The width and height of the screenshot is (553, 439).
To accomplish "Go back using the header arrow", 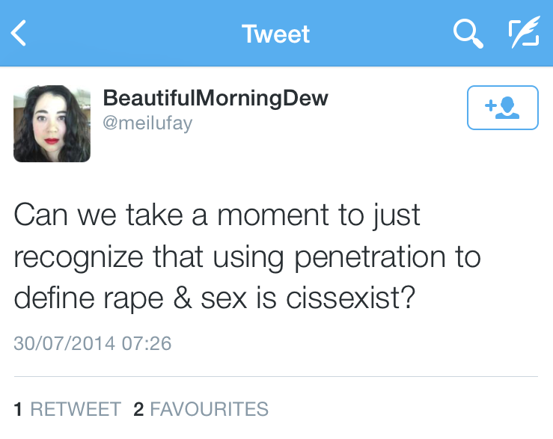I will [x=19, y=34].
